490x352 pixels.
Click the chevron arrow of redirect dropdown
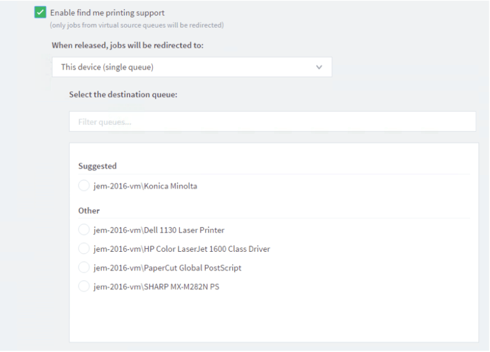coord(319,67)
